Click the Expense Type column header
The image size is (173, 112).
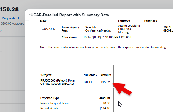pyautogui.click(x=50, y=98)
